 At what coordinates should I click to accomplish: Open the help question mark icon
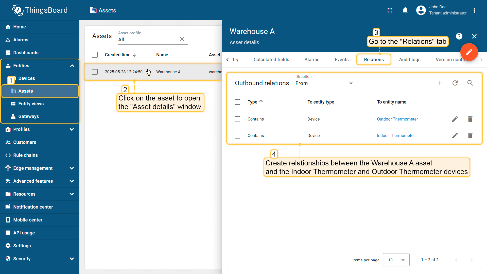pos(459,36)
